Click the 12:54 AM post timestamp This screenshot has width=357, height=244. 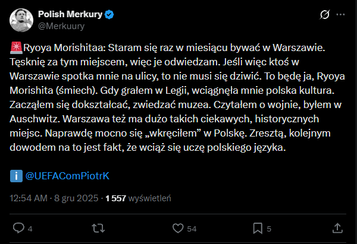tap(29, 199)
